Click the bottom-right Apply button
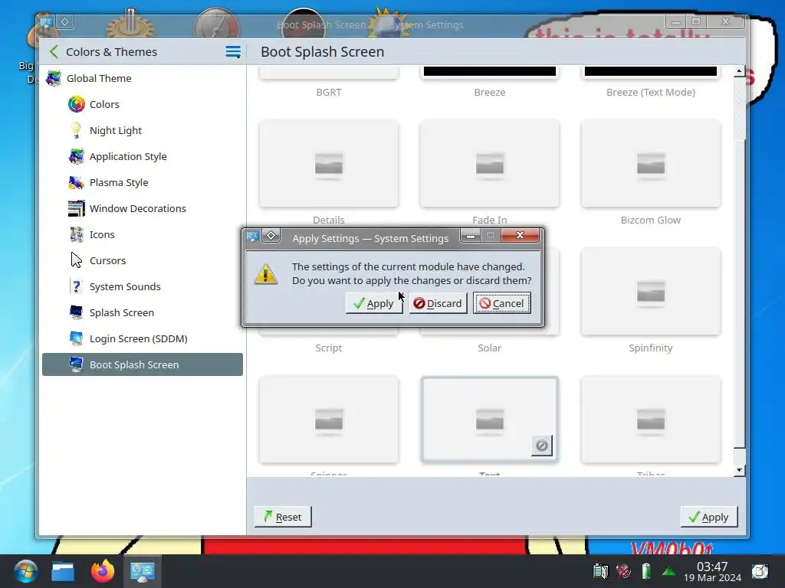The width and height of the screenshot is (785, 588). point(709,517)
